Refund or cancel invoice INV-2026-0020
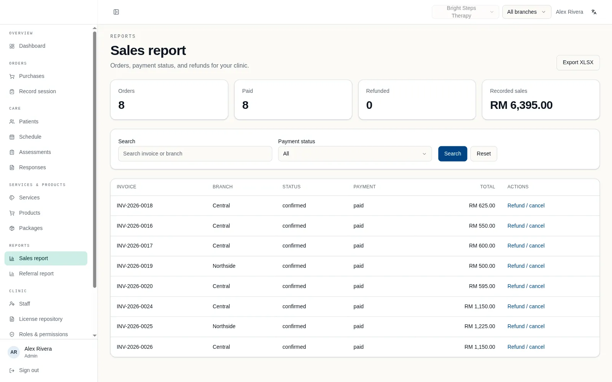This screenshot has width=612, height=382. pos(526,286)
